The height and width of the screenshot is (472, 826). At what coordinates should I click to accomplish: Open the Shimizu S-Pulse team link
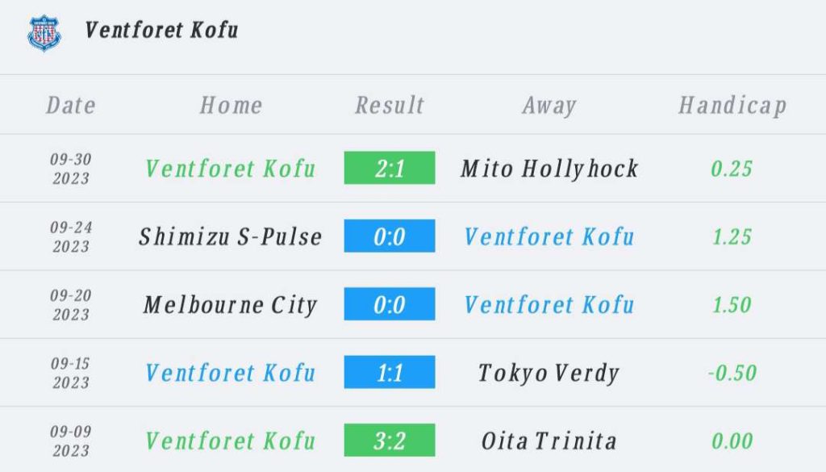pos(230,236)
